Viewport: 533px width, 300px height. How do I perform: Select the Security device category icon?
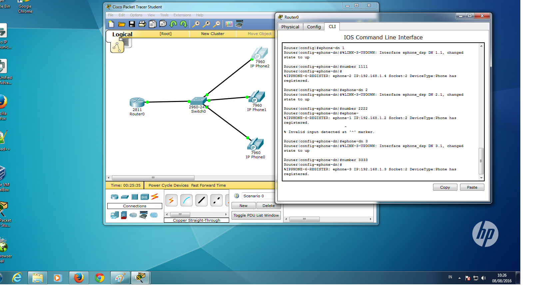click(124, 215)
